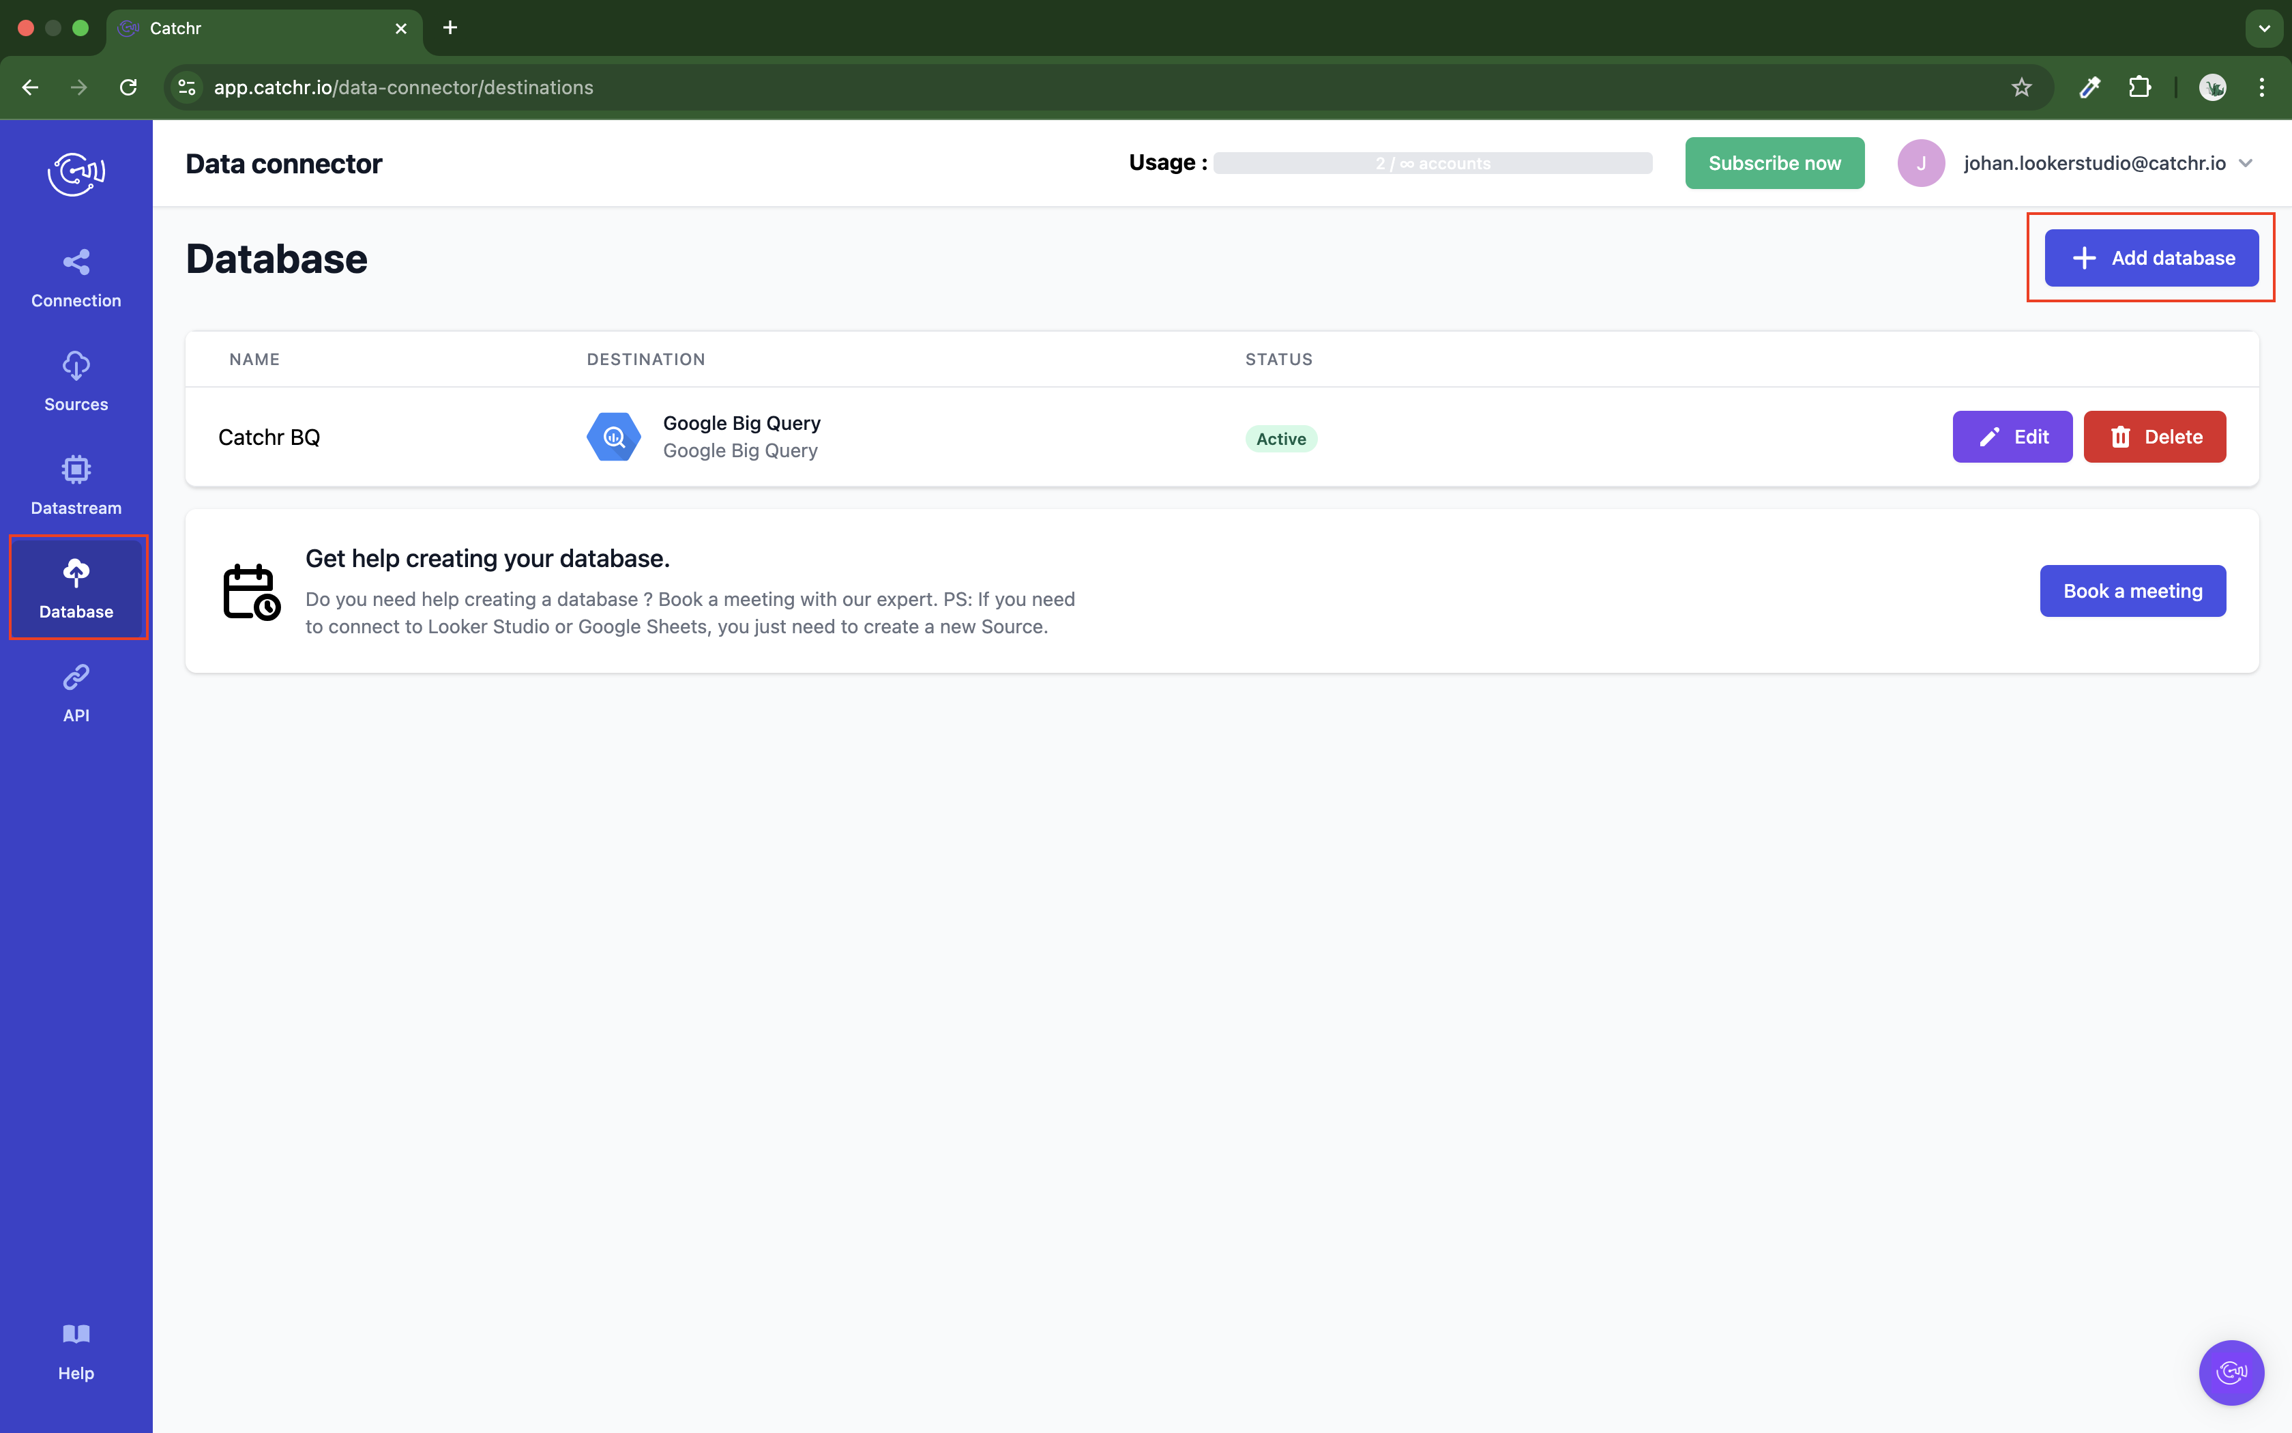Open the Help section

(76, 1352)
